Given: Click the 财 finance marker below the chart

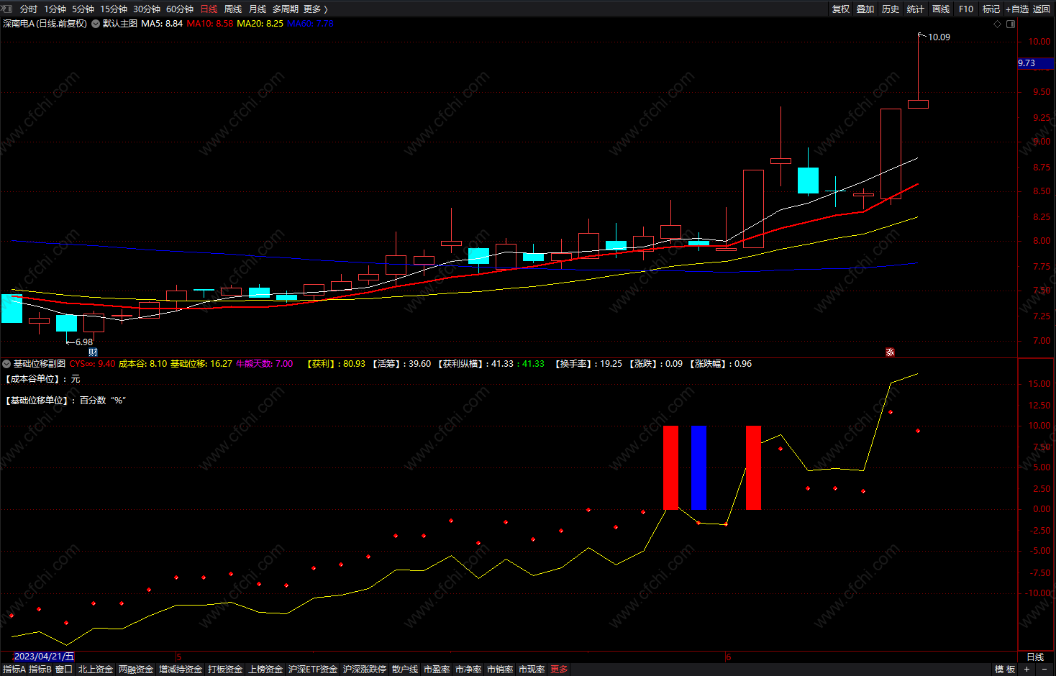Looking at the screenshot, I should 93,352.
